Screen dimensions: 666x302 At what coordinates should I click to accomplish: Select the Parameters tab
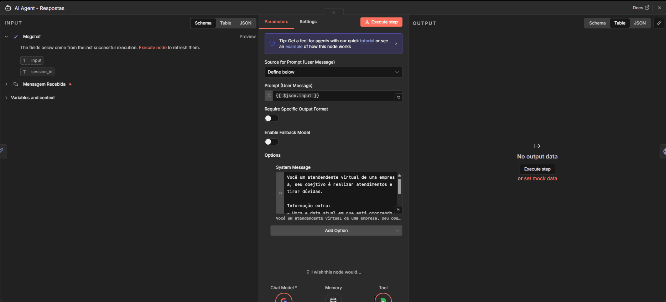[x=276, y=22]
